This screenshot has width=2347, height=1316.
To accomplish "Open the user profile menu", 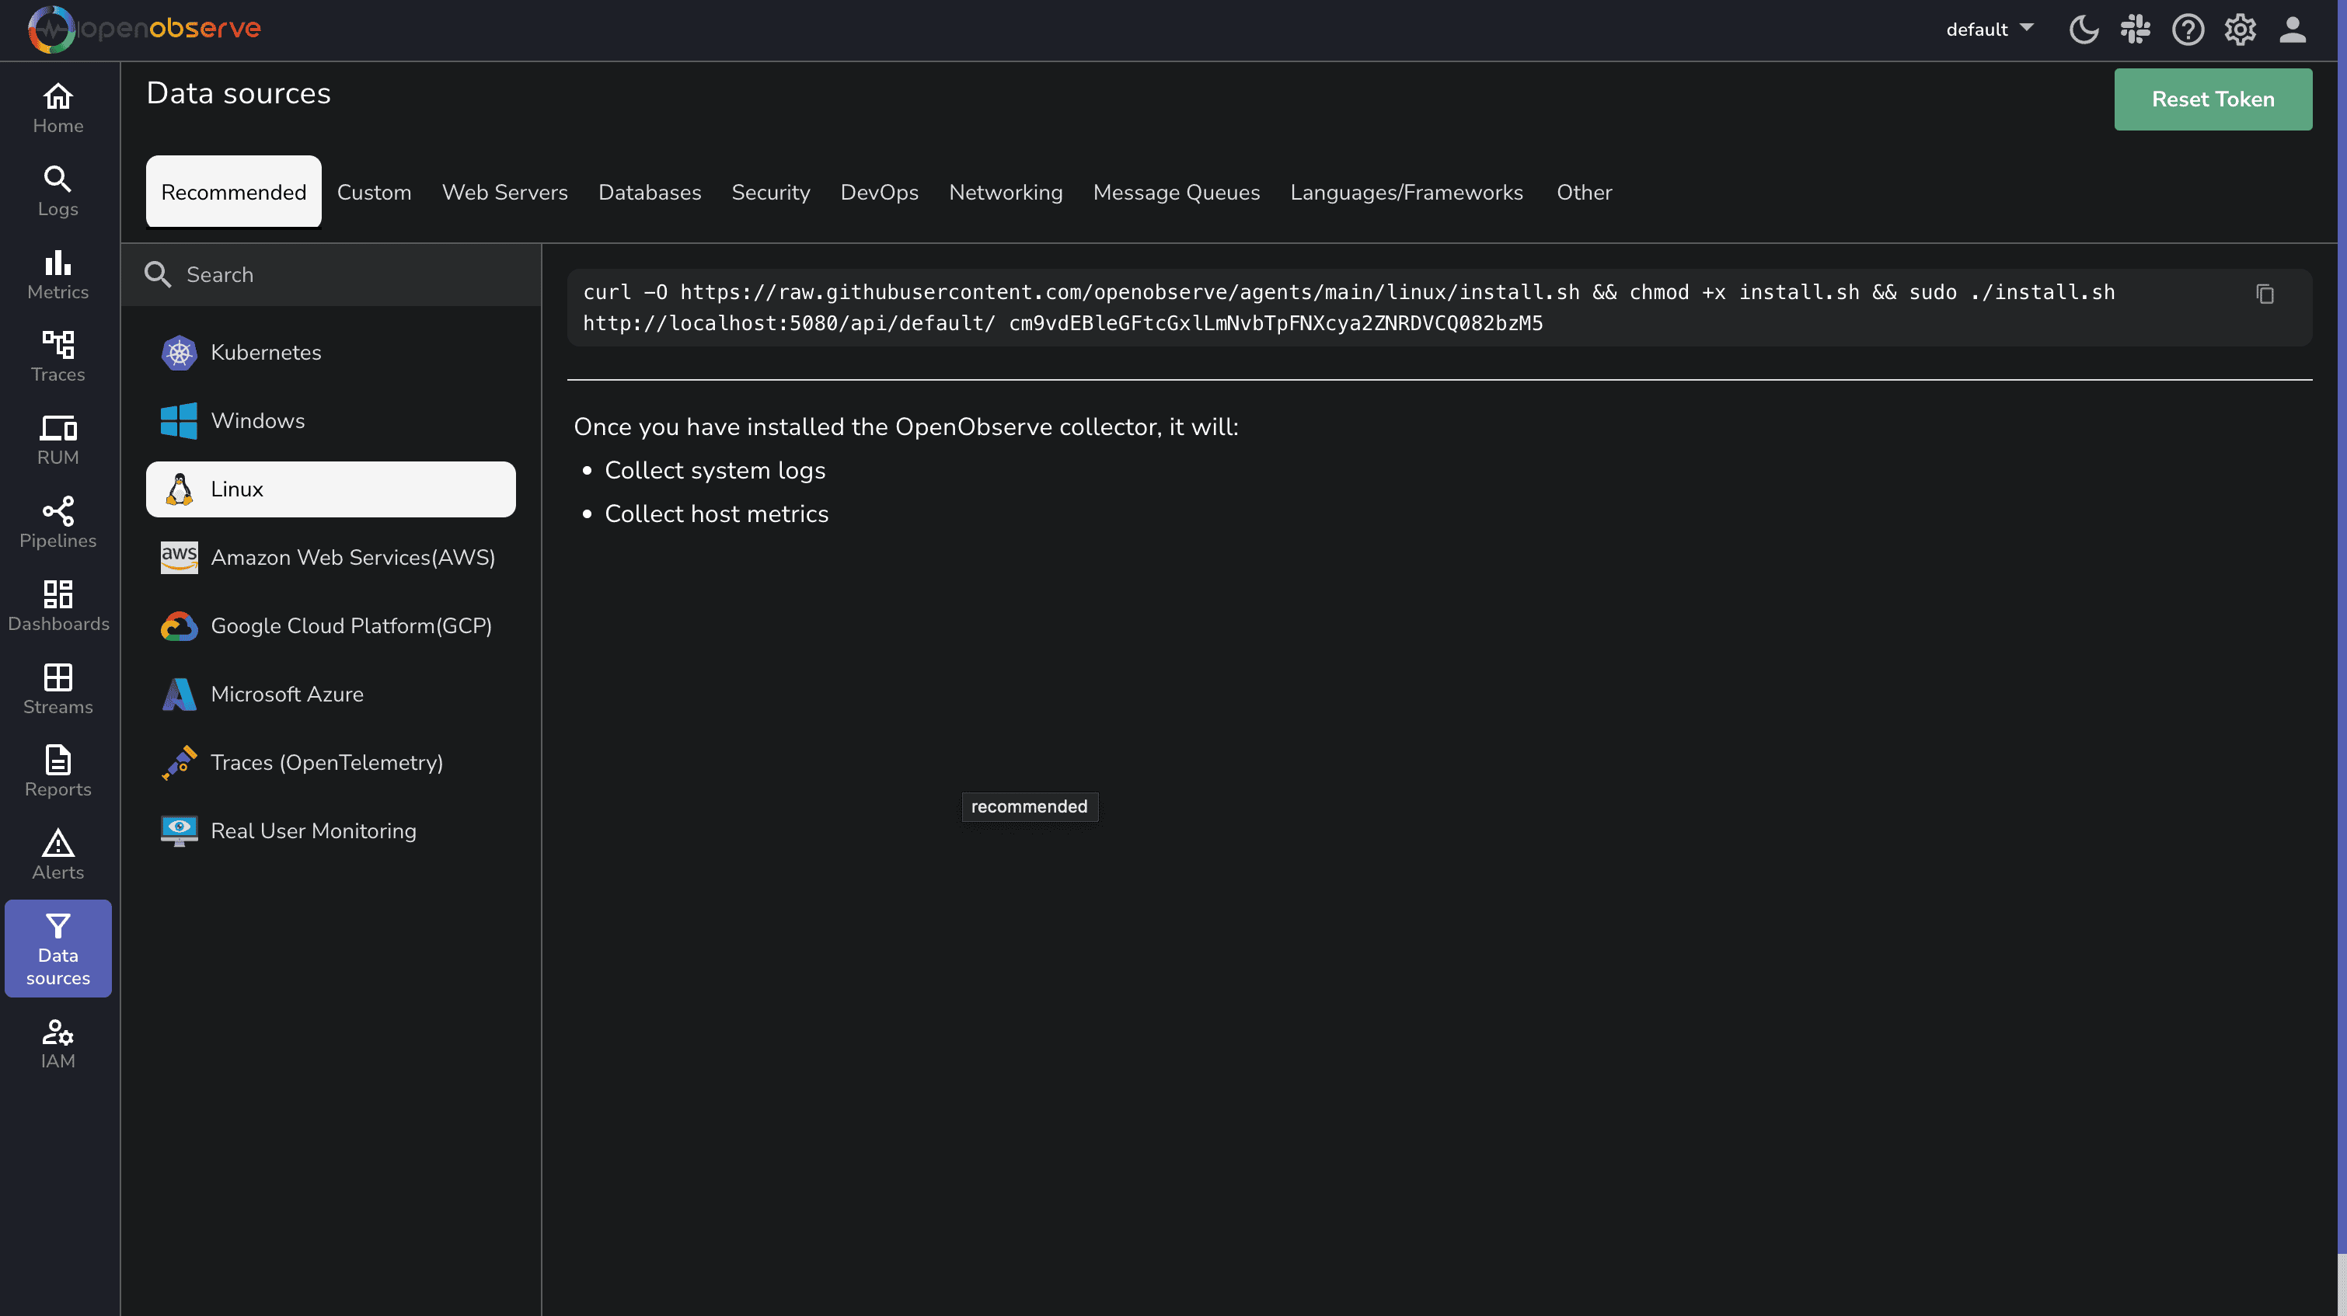I will [x=2293, y=30].
